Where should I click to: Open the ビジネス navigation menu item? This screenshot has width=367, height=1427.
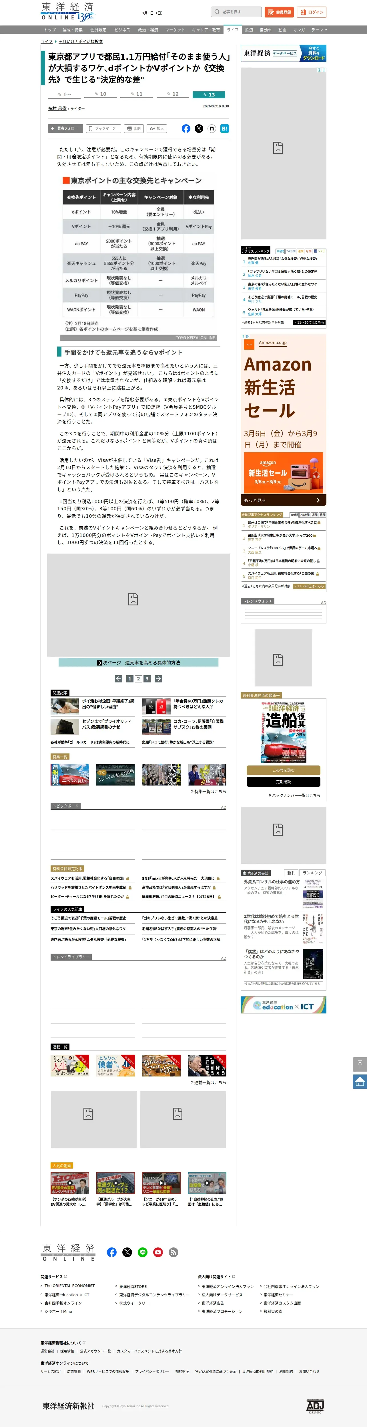click(x=122, y=30)
